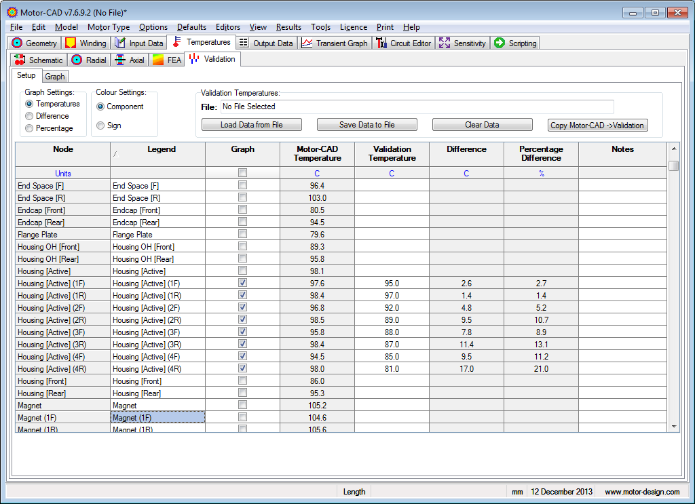Select the Transient Graph icon
Screen dimensions: 695x504
coord(307,43)
